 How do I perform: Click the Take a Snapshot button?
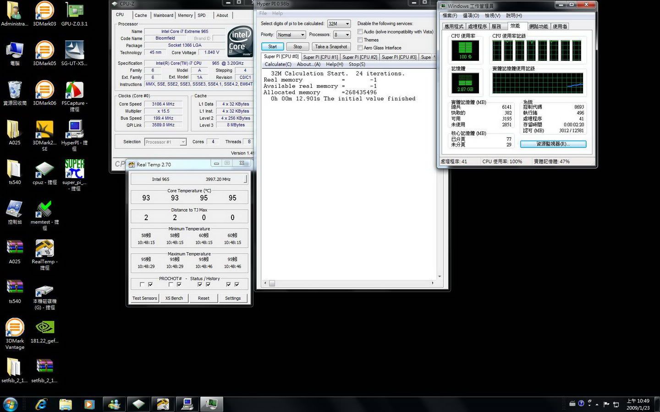[331, 47]
